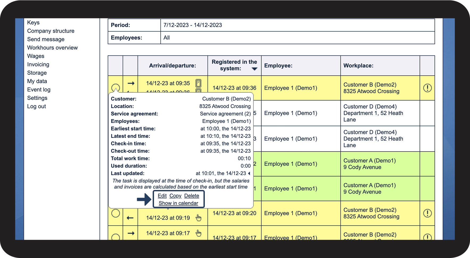
Task: Click the Arrival/departure column header
Action: pyautogui.click(x=172, y=66)
